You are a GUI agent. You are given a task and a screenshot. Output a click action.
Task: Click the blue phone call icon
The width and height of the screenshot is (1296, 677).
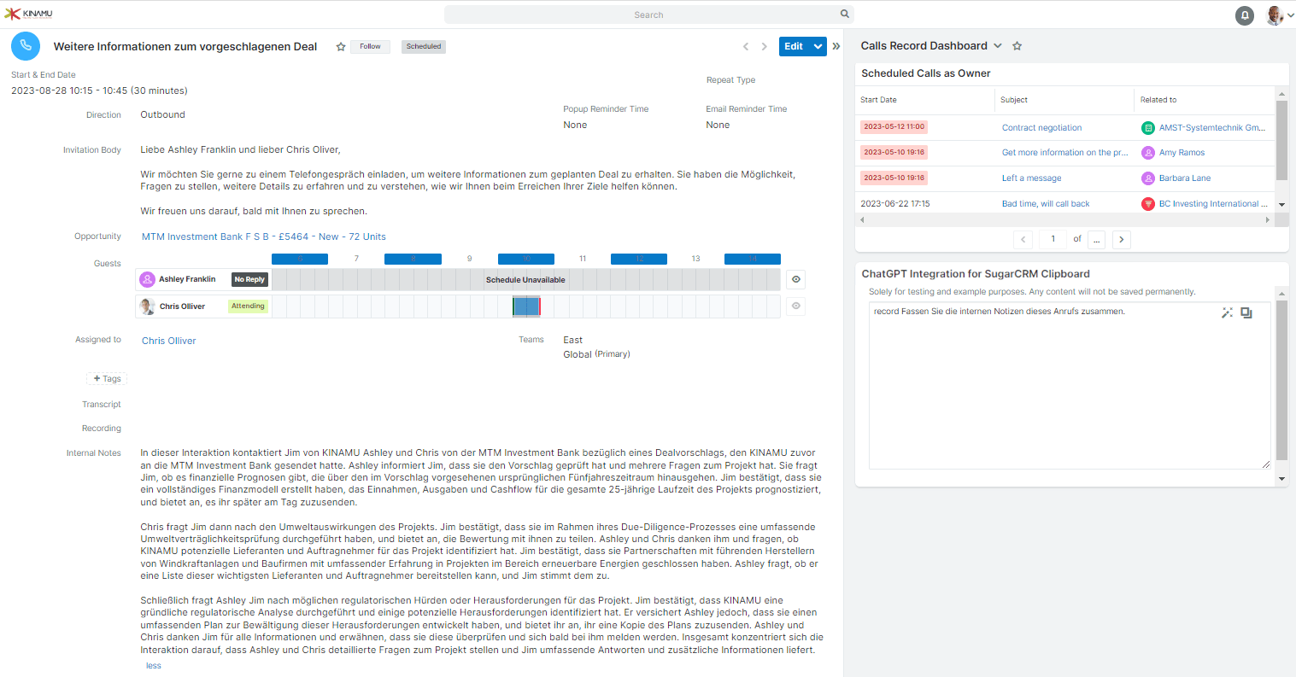(x=26, y=46)
